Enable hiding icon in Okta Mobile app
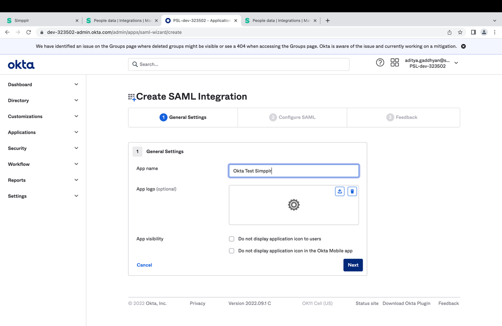The width and height of the screenshot is (502, 326). [231, 251]
